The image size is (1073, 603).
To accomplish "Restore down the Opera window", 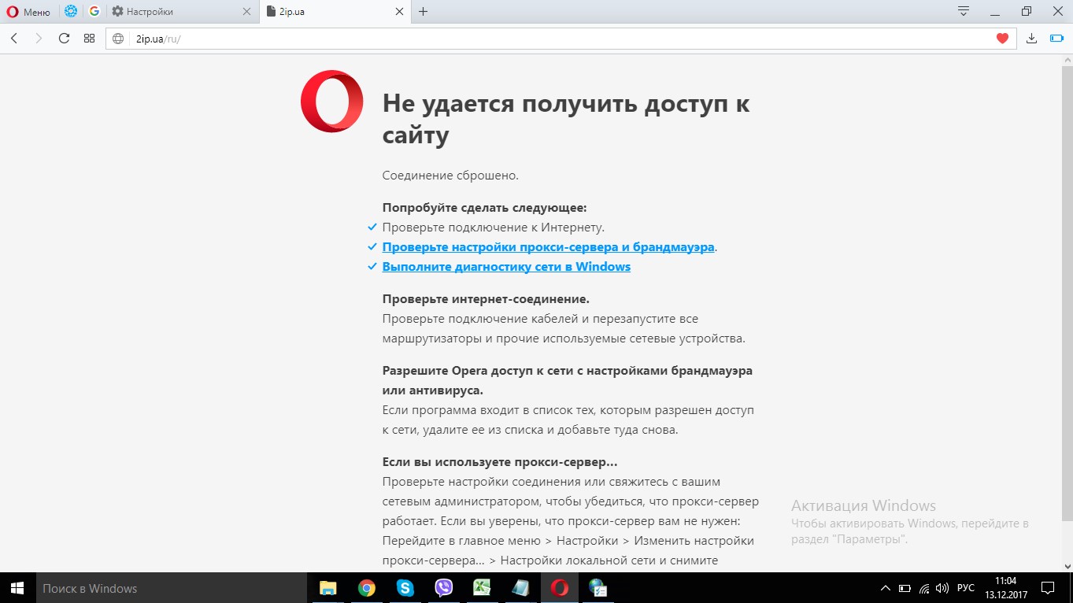I will coord(1026,11).
